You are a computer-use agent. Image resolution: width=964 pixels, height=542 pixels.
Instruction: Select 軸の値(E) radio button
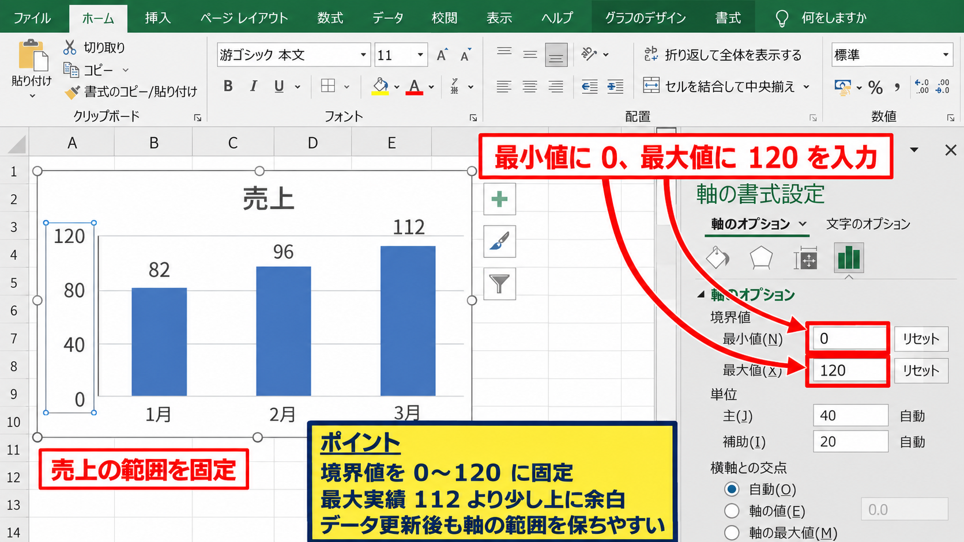(x=732, y=511)
